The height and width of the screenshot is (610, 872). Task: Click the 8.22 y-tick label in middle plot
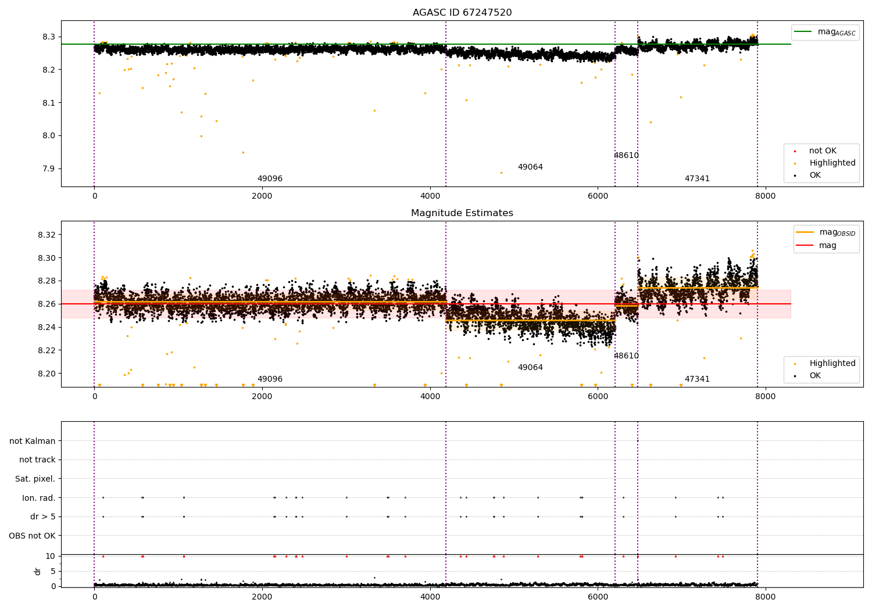coord(47,350)
